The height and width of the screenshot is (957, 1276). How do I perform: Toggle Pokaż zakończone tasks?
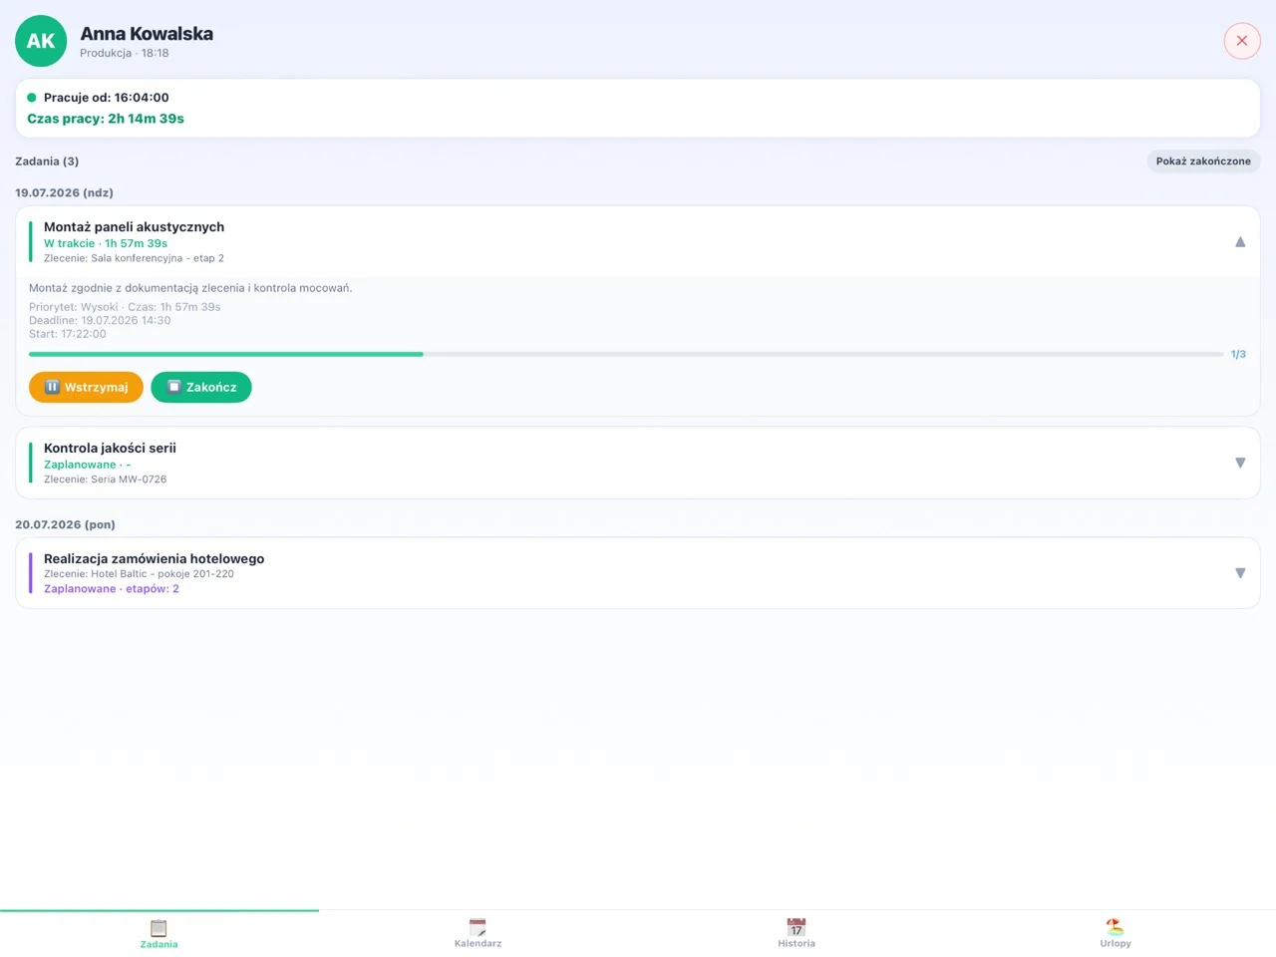pyautogui.click(x=1203, y=160)
